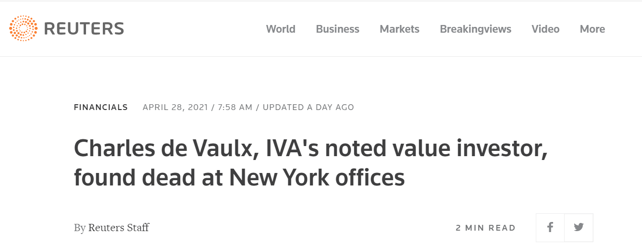Click the April 28, 2021 date

175,107
